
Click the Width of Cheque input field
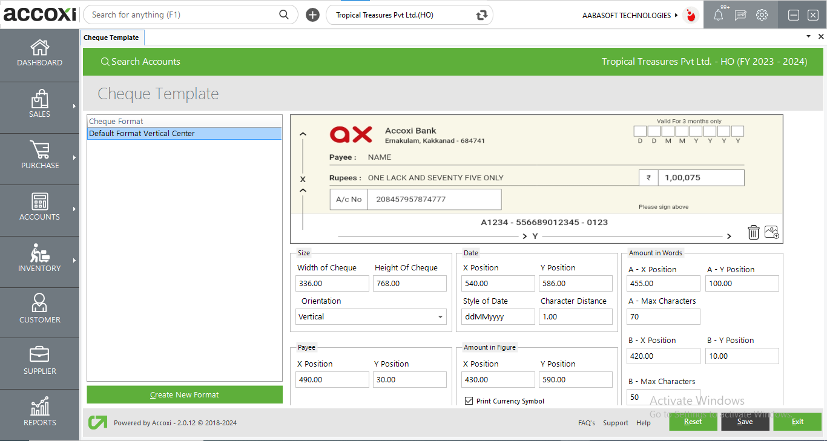[332, 283]
